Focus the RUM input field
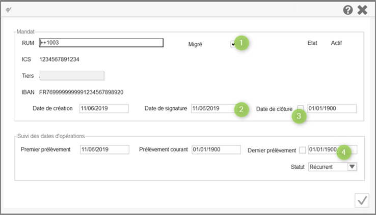Screen dimensions: 376x215 coord(101,43)
